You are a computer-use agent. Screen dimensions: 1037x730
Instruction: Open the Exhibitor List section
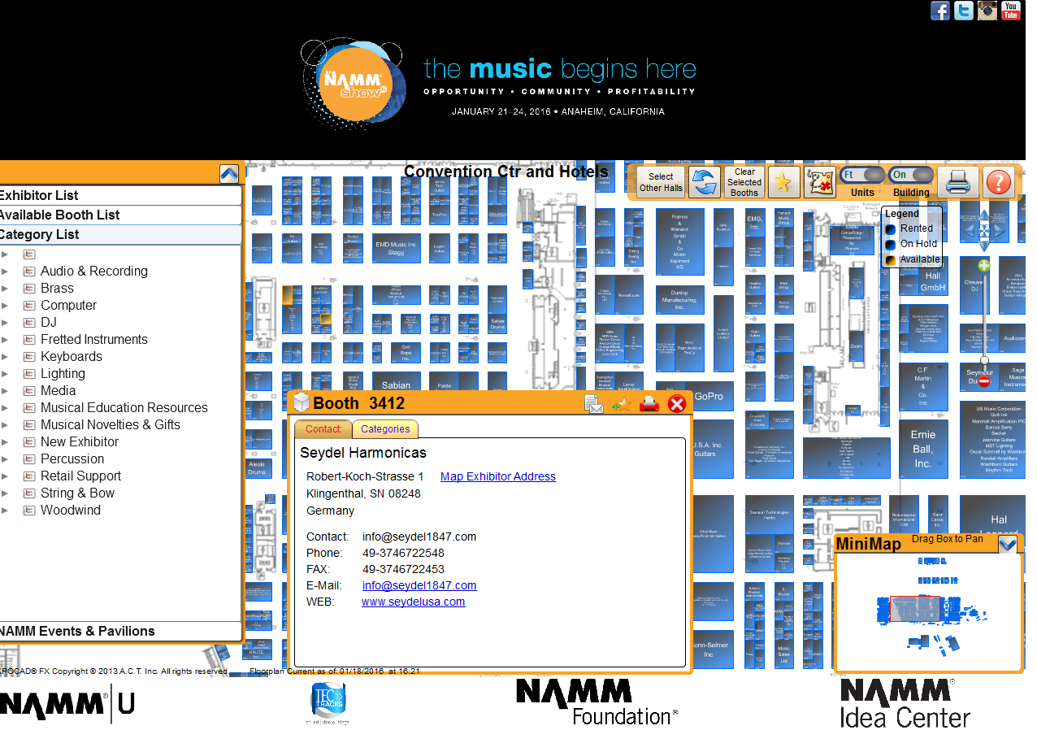coord(120,195)
